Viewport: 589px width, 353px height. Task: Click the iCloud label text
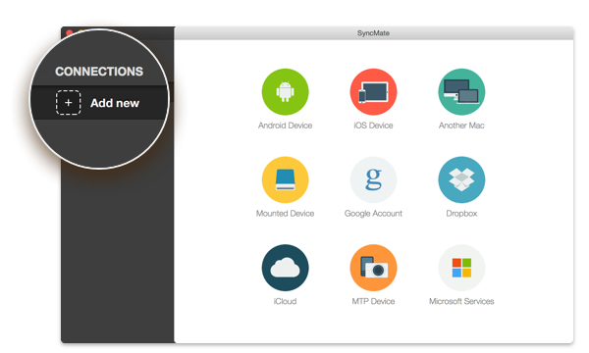285,301
